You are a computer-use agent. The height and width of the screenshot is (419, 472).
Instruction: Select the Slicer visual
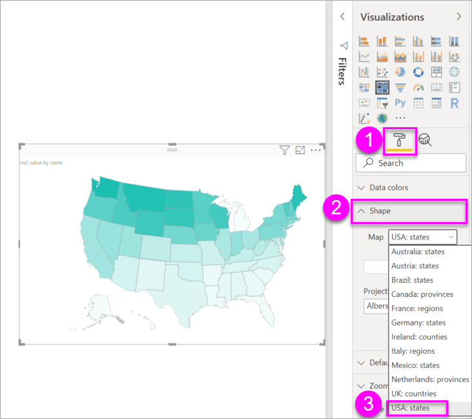pyautogui.click(x=382, y=103)
